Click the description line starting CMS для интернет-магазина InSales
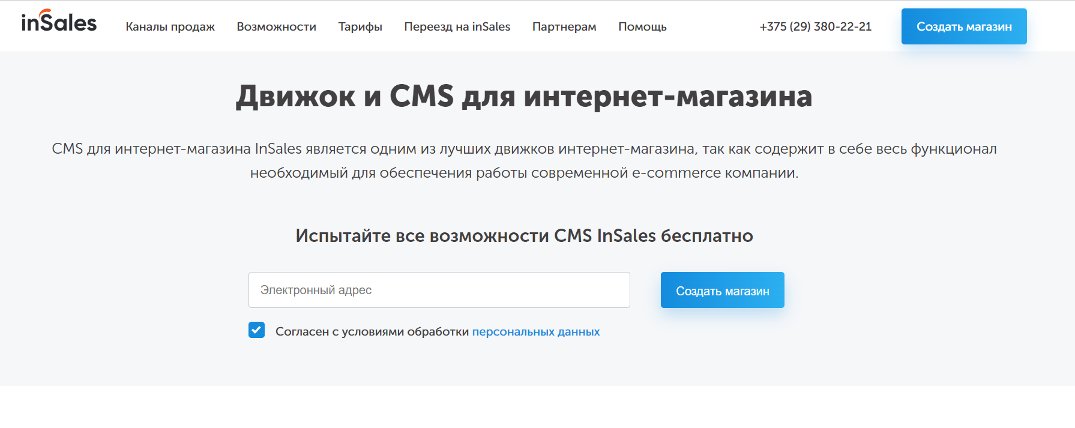The height and width of the screenshot is (428, 1075). click(524, 149)
